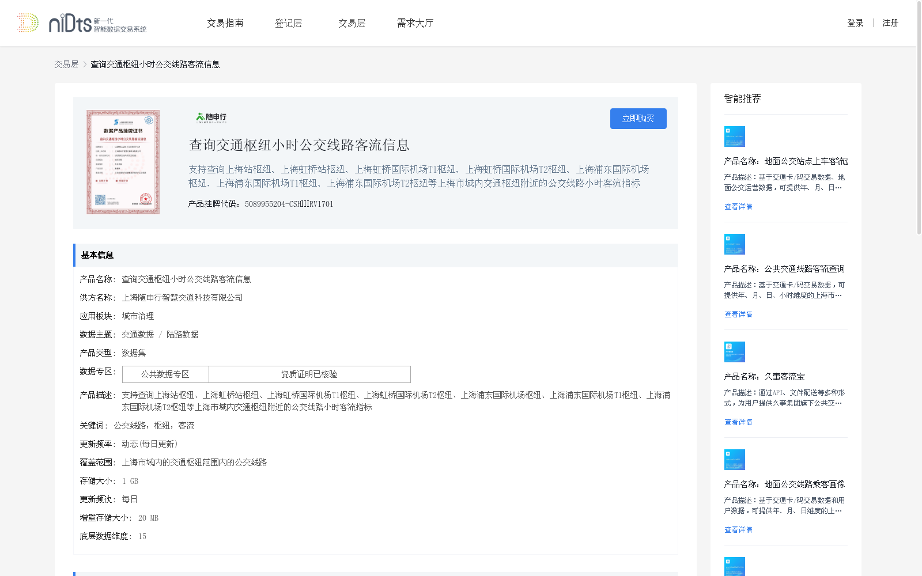
Task: Open the 交易指南 menu item
Action: coord(225,23)
